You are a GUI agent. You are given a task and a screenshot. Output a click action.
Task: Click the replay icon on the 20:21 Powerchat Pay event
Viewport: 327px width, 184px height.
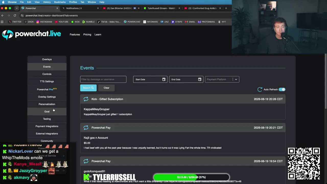coord(86,128)
